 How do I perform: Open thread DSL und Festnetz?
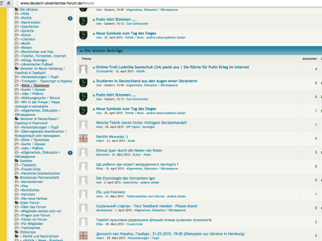pyautogui.click(x=110, y=192)
